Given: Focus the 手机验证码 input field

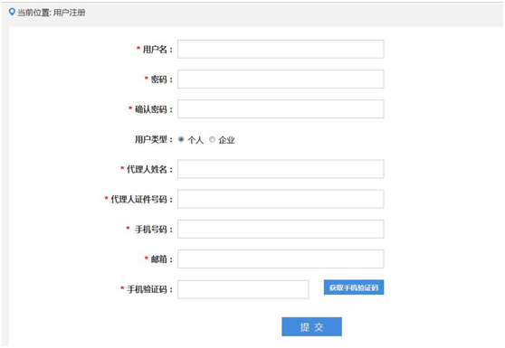Looking at the screenshot, I should 243,289.
